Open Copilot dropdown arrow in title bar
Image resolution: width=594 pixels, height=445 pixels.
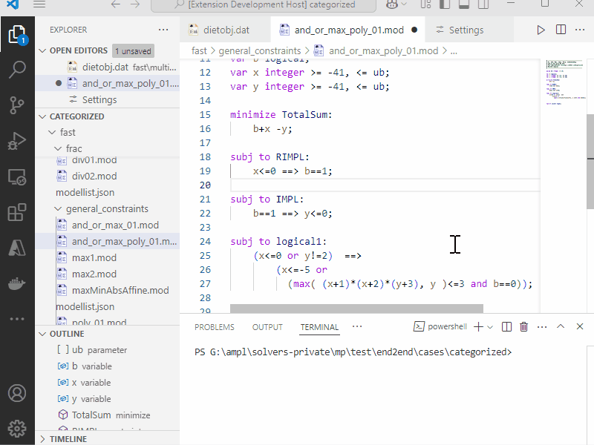[x=404, y=4]
